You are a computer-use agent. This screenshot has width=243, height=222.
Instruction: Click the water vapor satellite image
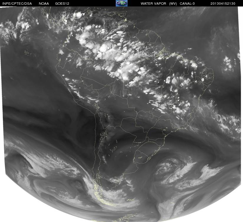click(121, 114)
